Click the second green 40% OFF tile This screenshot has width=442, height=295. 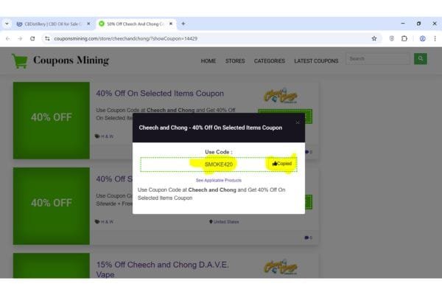[52, 206]
